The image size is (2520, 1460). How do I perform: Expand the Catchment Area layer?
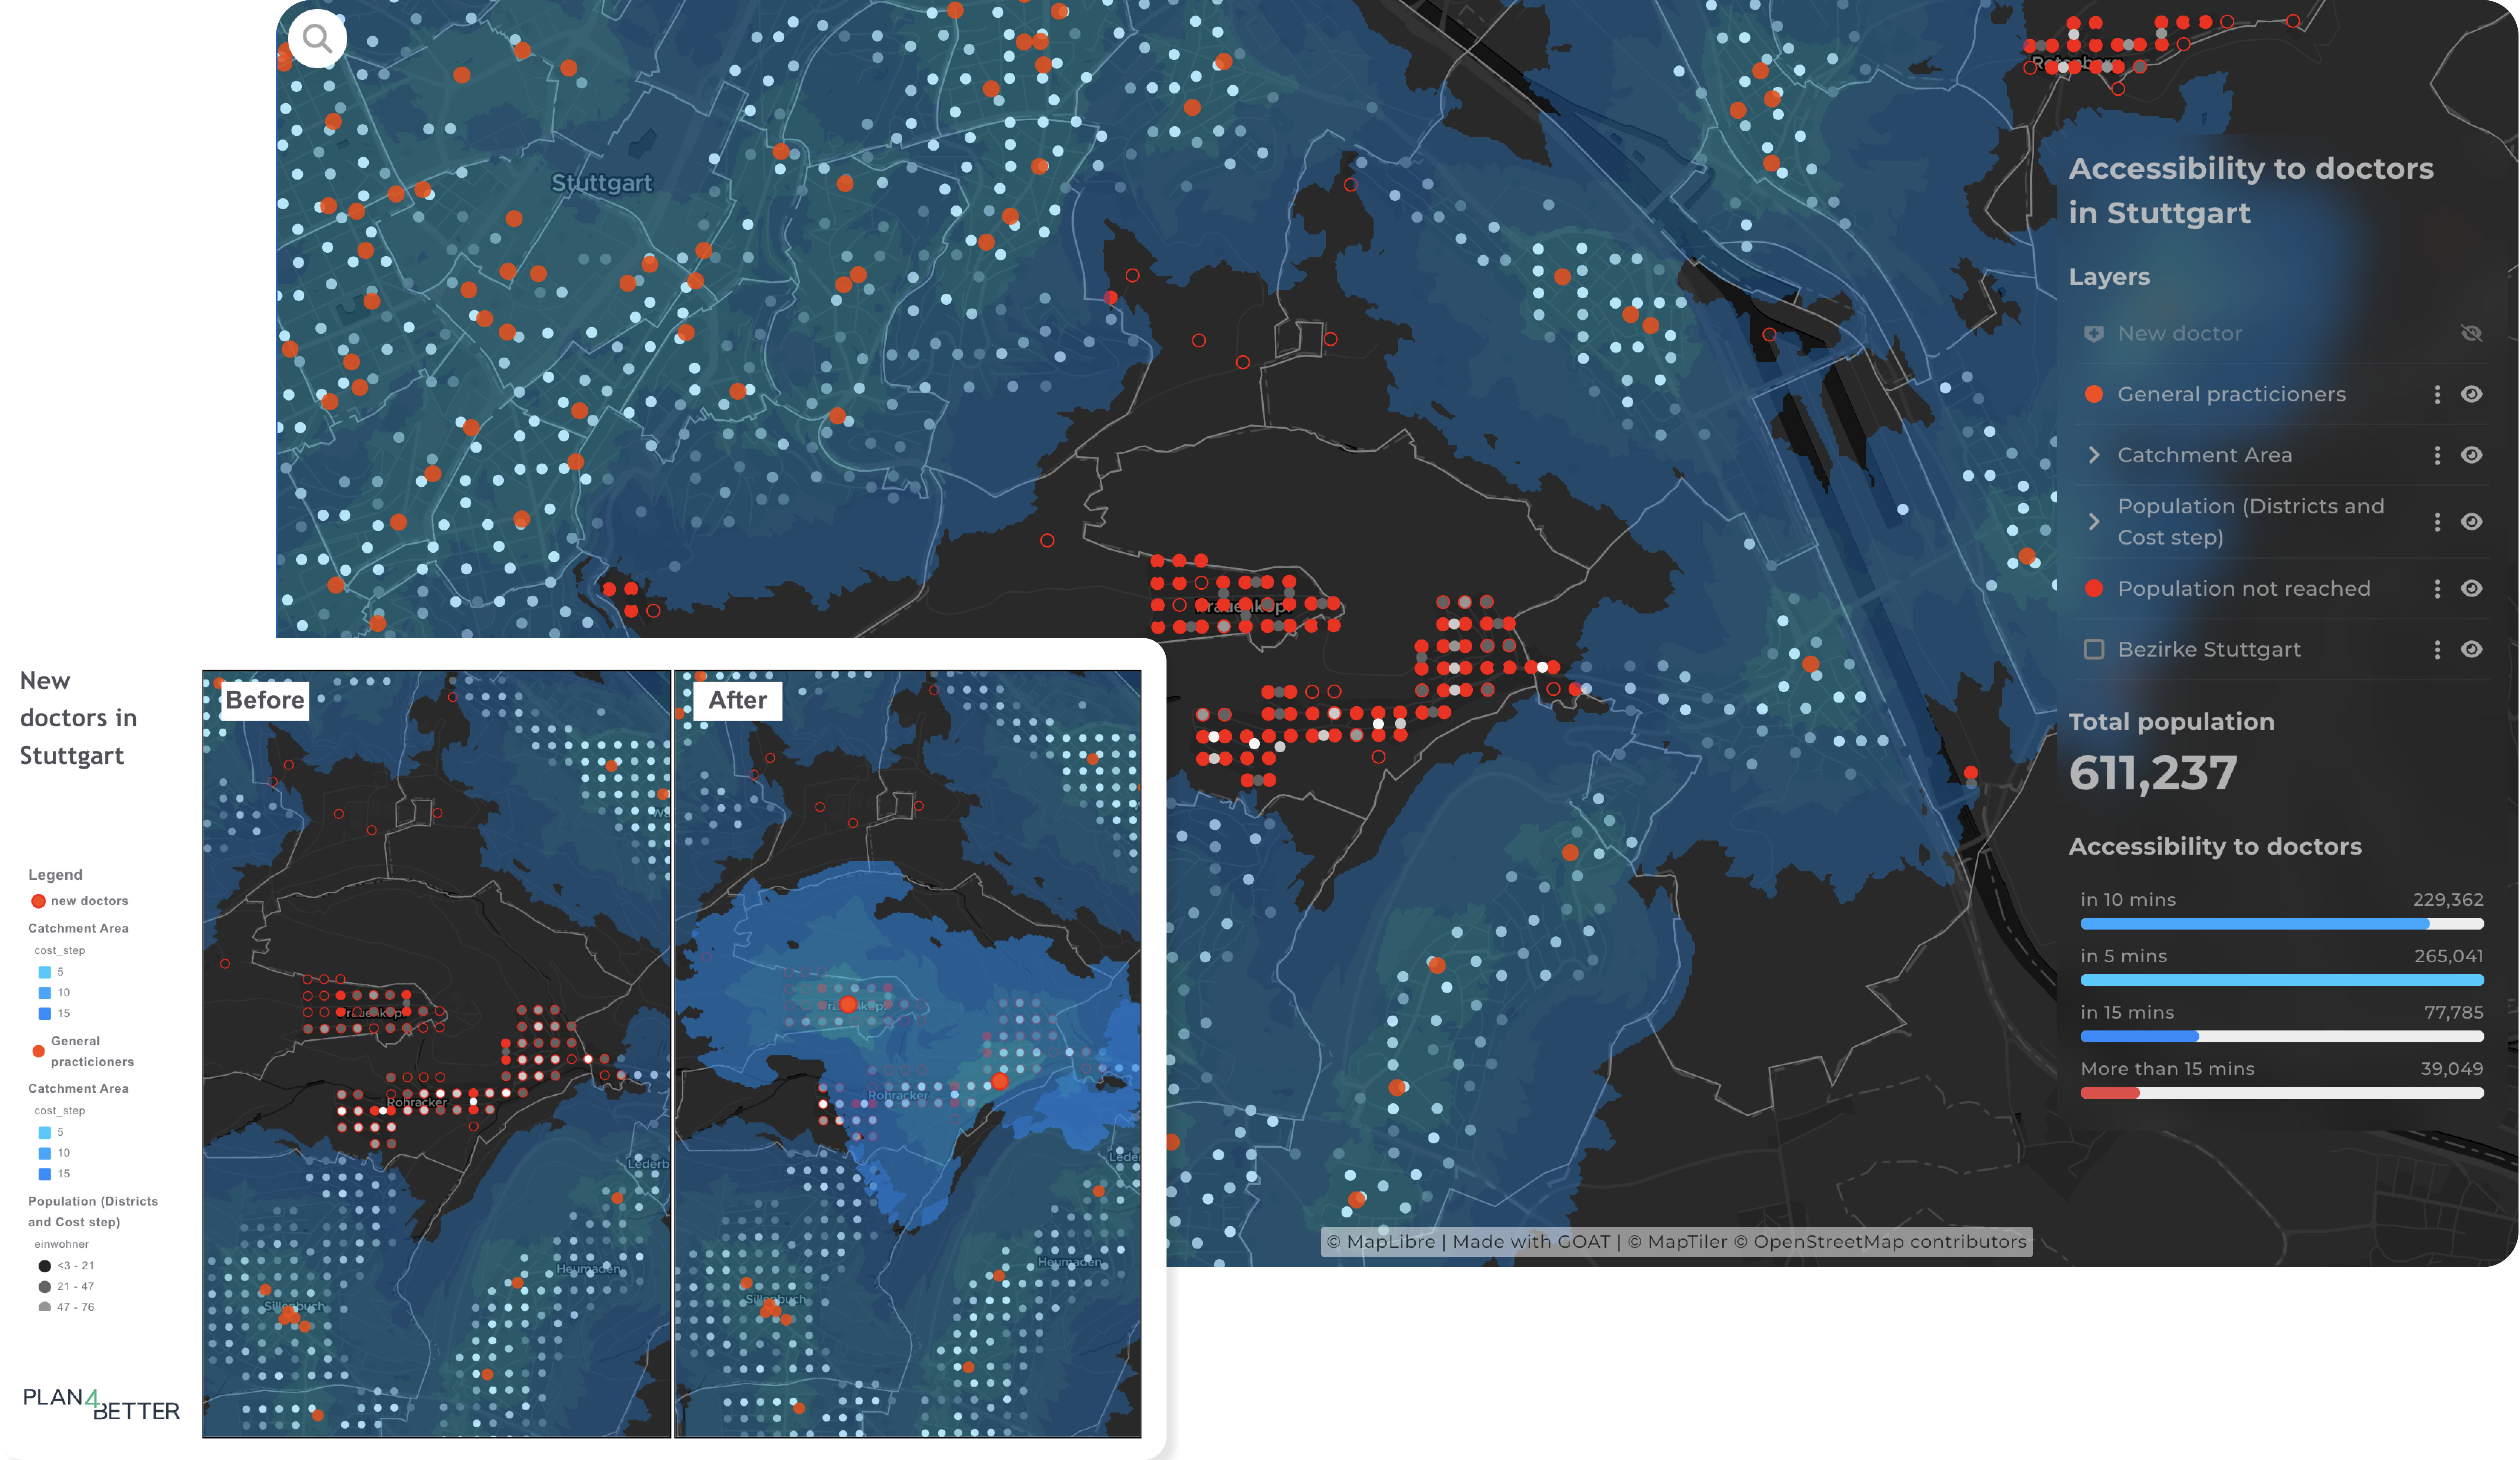(x=2094, y=455)
